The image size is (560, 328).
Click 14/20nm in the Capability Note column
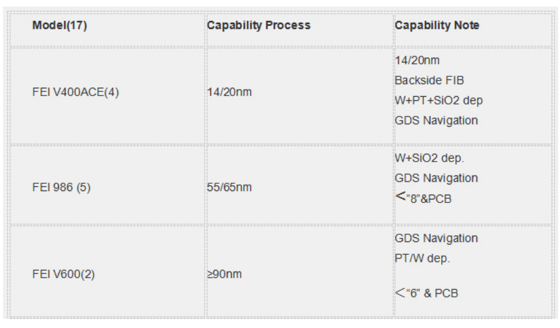click(x=418, y=61)
